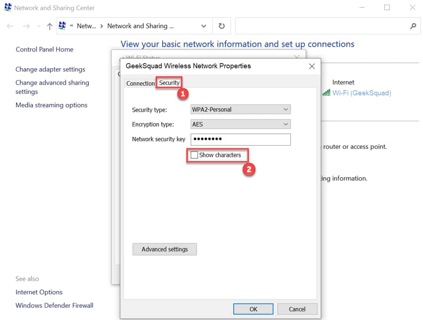Click the Network and Sharing Center title icon
Viewport: 423px width, 320px height.
[8, 8]
